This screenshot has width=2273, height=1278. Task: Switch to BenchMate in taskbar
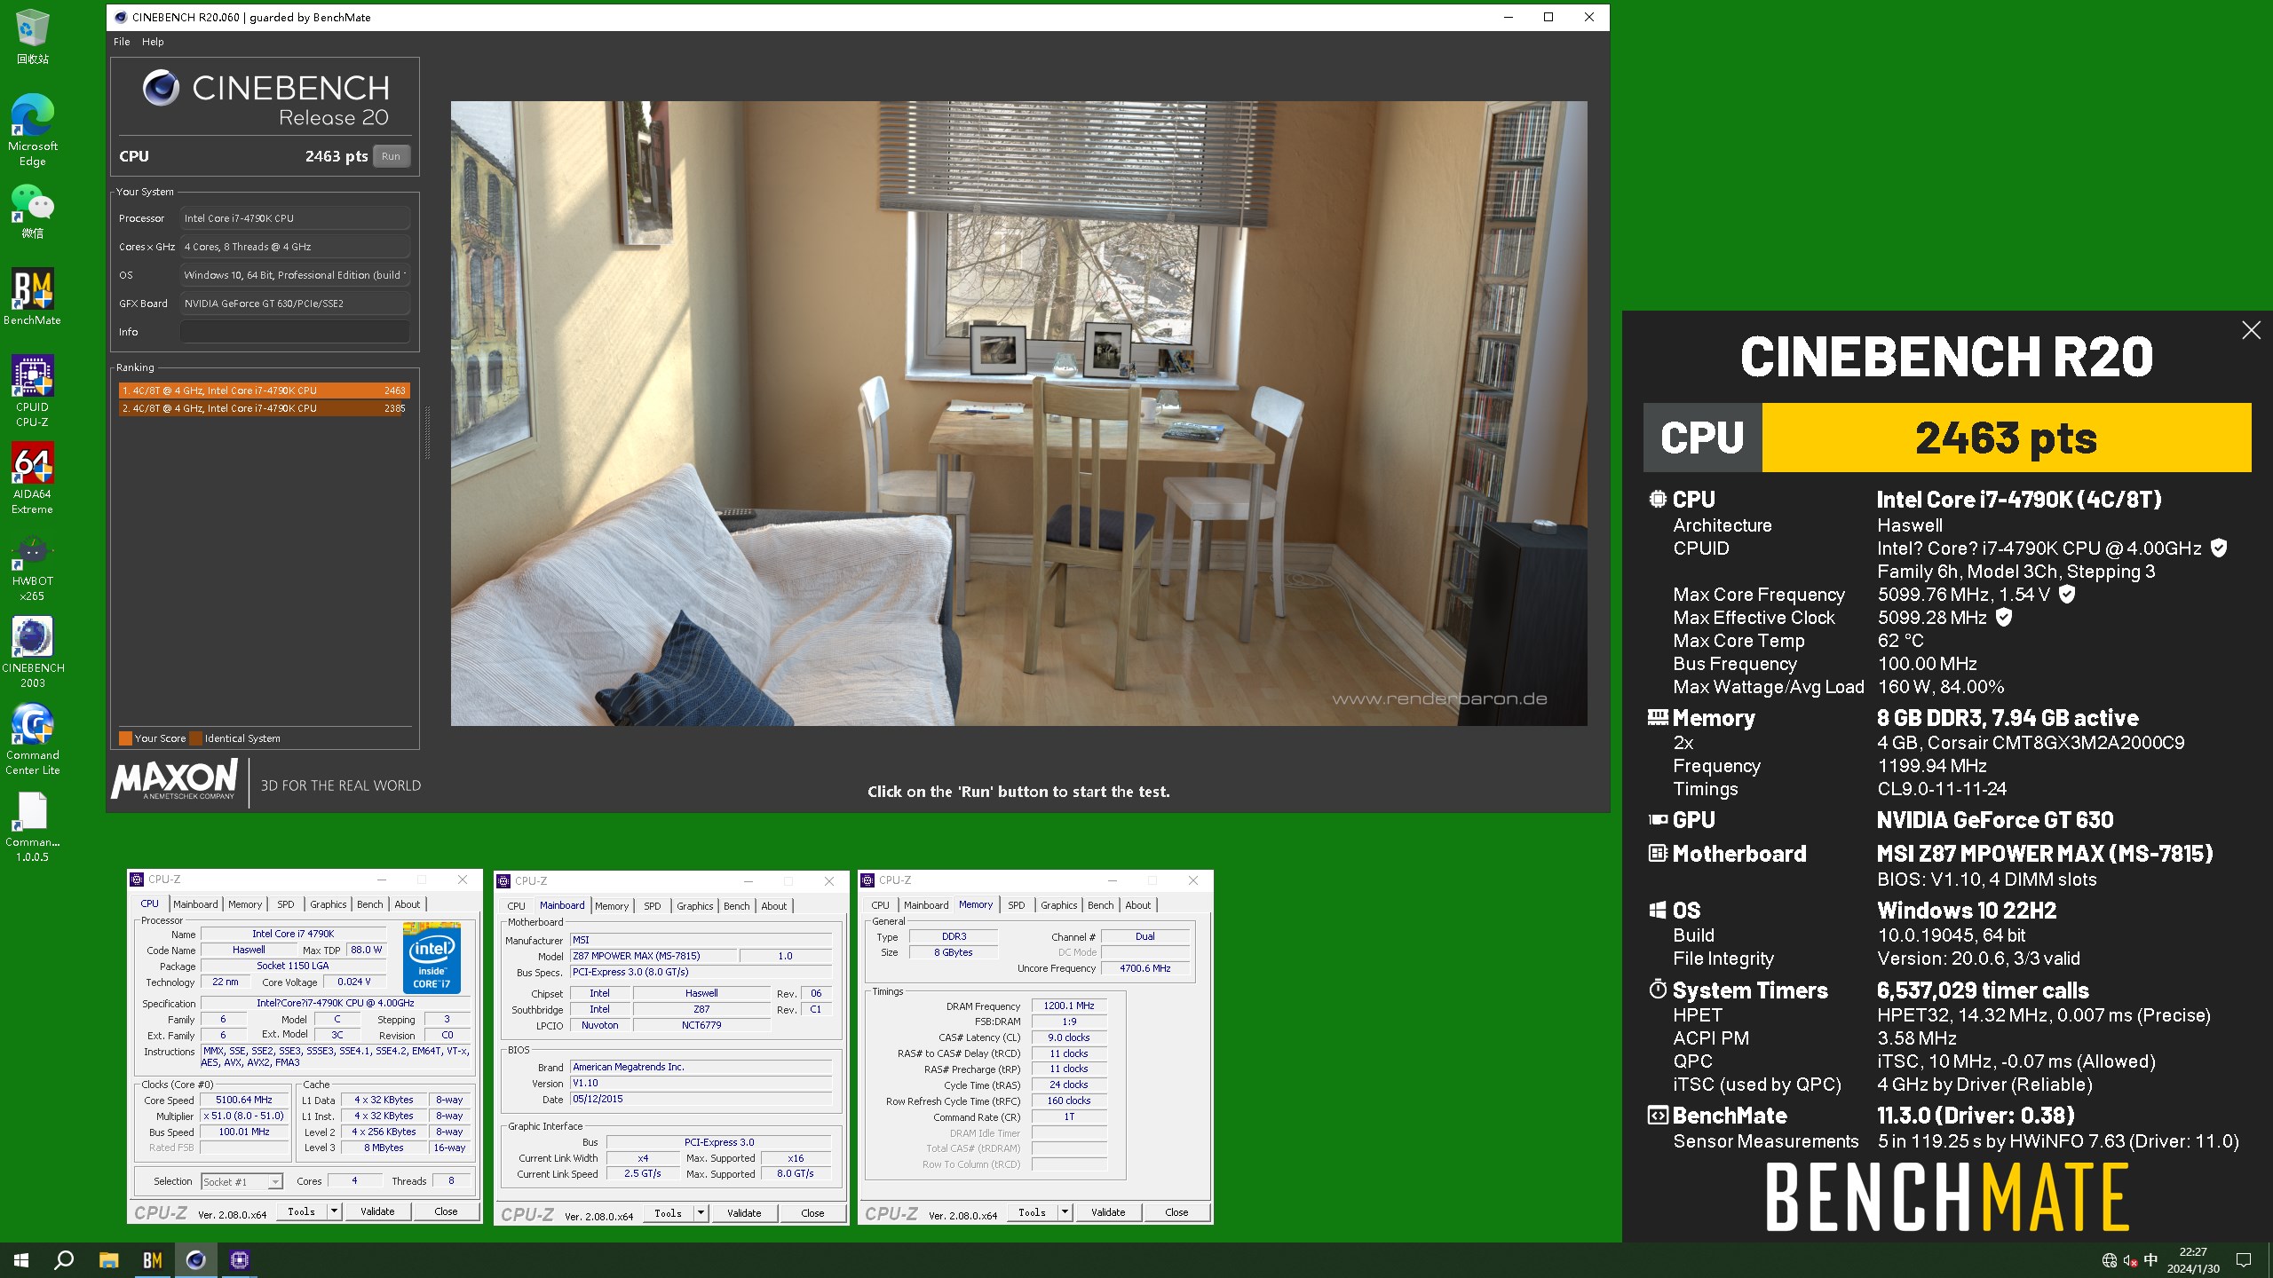coord(152,1260)
